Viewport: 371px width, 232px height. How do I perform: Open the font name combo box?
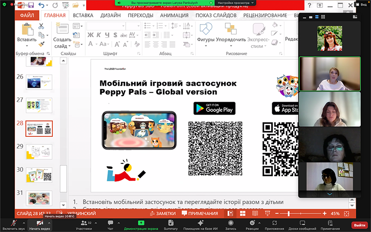point(106,26)
